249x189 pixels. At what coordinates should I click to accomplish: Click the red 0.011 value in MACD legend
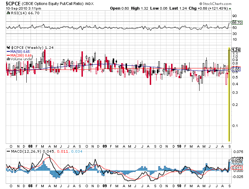click(x=62, y=151)
